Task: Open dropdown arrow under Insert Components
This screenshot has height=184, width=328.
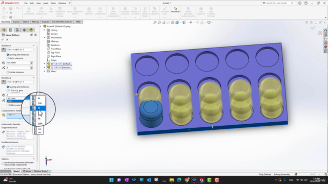Action: coord(41,17)
